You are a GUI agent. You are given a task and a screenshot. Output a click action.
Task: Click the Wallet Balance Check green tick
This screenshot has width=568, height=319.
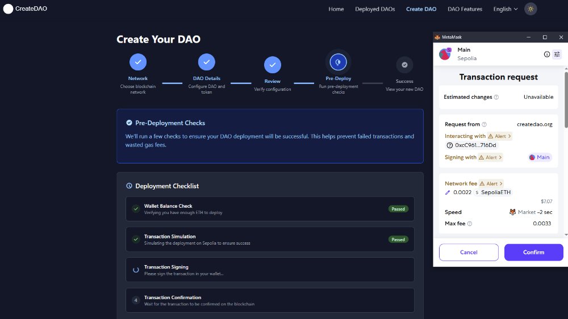pos(136,209)
